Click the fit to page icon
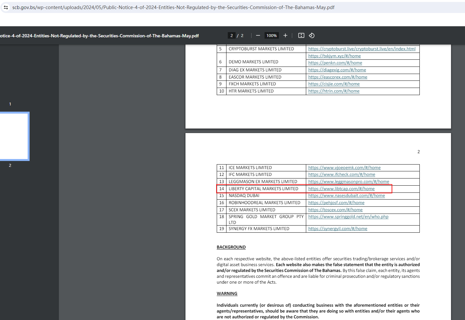The width and height of the screenshot is (465, 320). point(301,35)
